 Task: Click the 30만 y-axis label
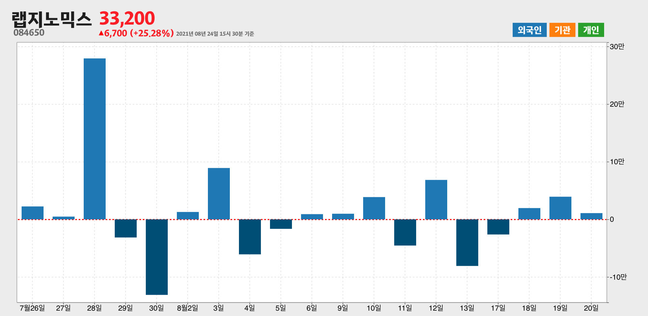(x=617, y=46)
